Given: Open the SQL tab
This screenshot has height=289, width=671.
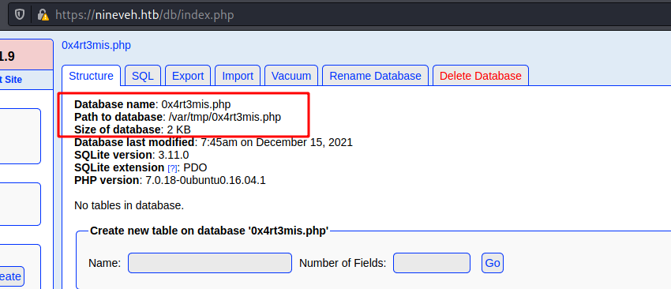Looking at the screenshot, I should pyautogui.click(x=143, y=76).
